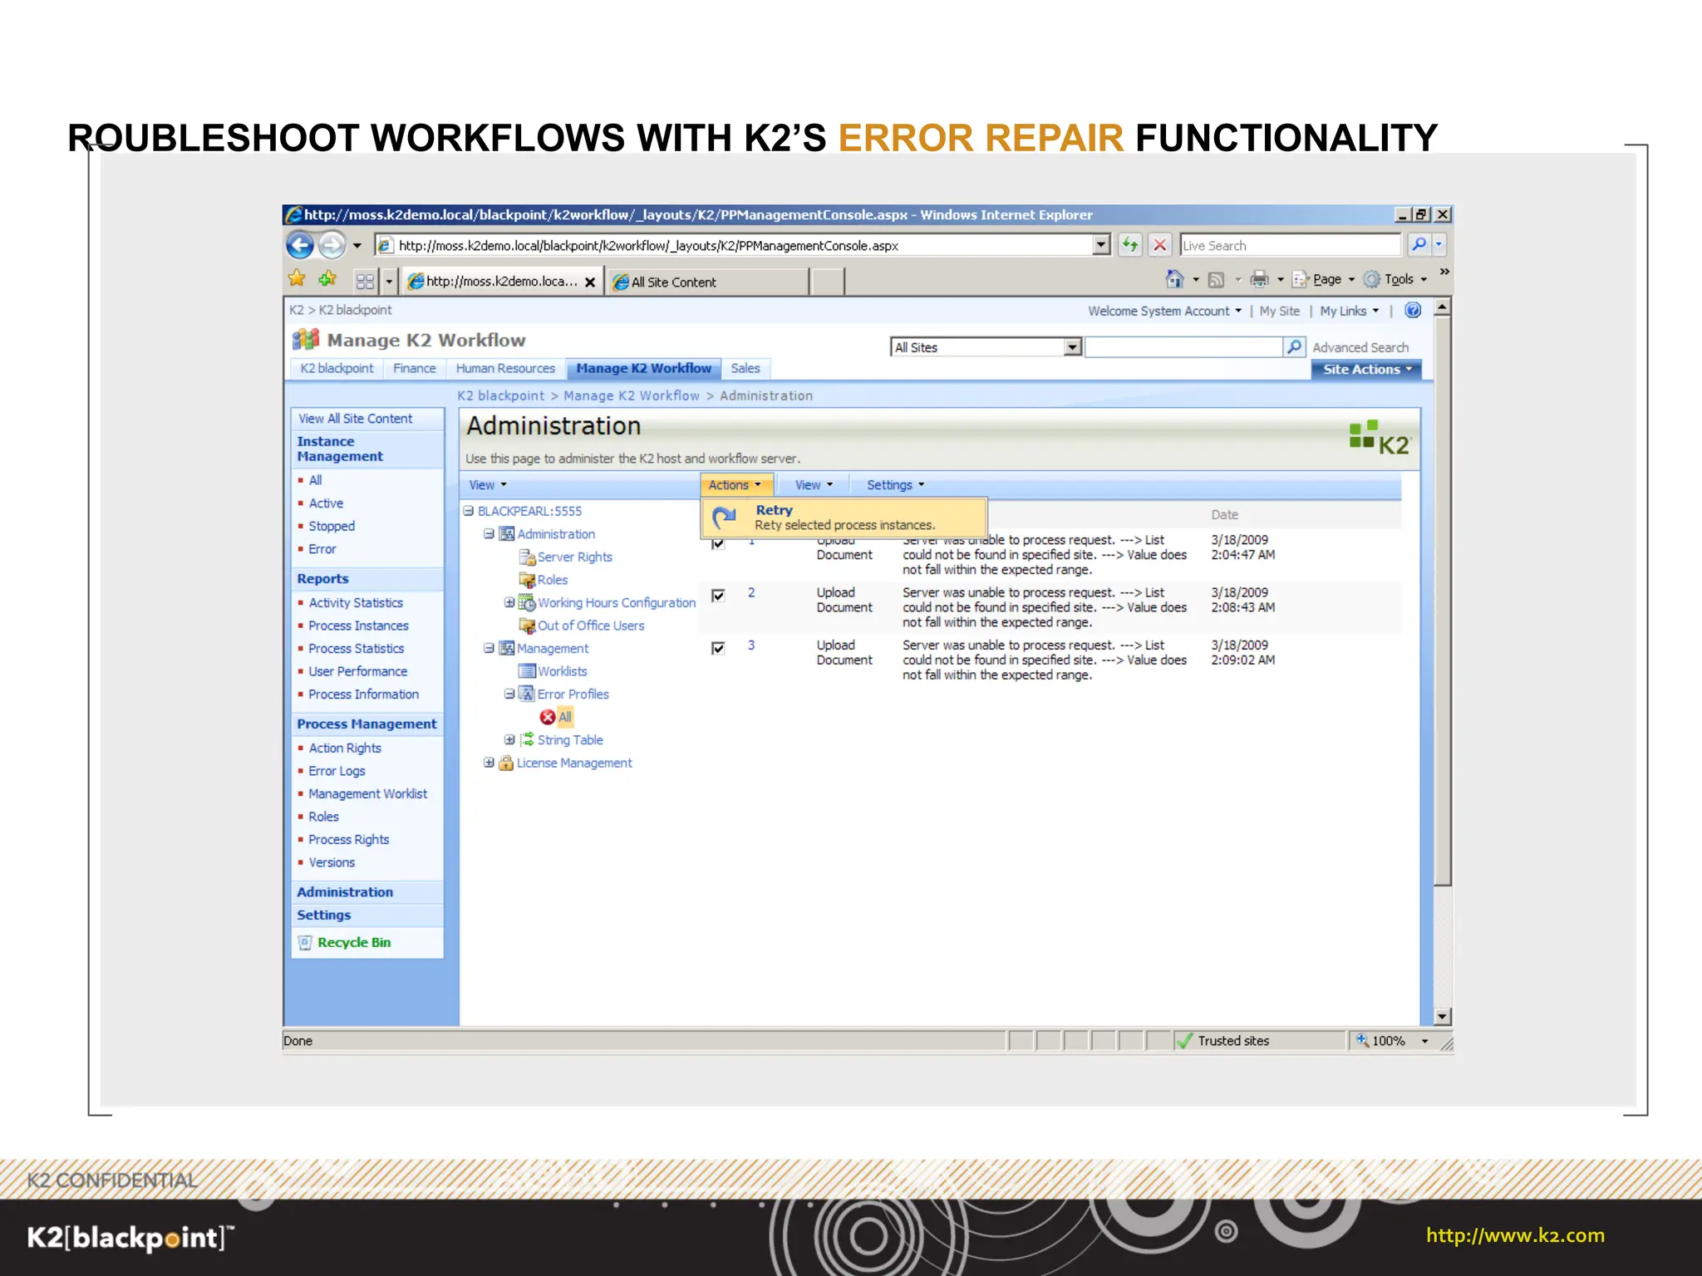1702x1276 pixels.
Task: Click the String Table icon
Action: tap(527, 739)
